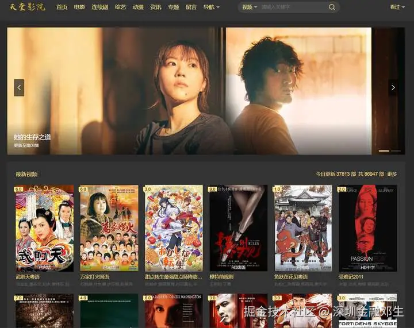Click 更新至第06集 banner subtitle

pyautogui.click(x=26, y=145)
